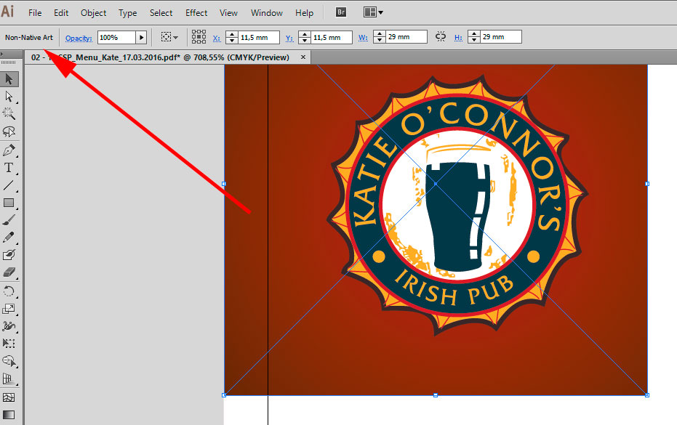Close the Menu_Kate document tab
677x425 pixels.
pyautogui.click(x=303, y=57)
